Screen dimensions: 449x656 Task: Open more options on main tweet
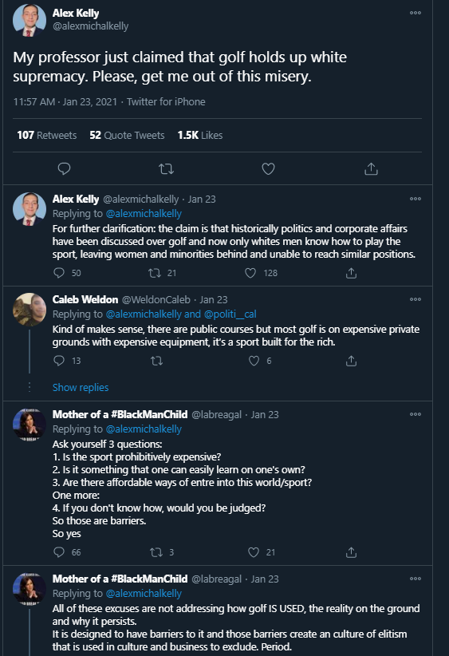[x=416, y=13]
